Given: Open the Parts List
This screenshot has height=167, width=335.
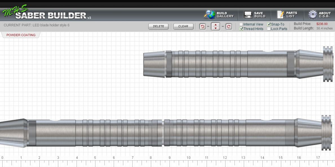Looking at the screenshot, I should 281,15.
